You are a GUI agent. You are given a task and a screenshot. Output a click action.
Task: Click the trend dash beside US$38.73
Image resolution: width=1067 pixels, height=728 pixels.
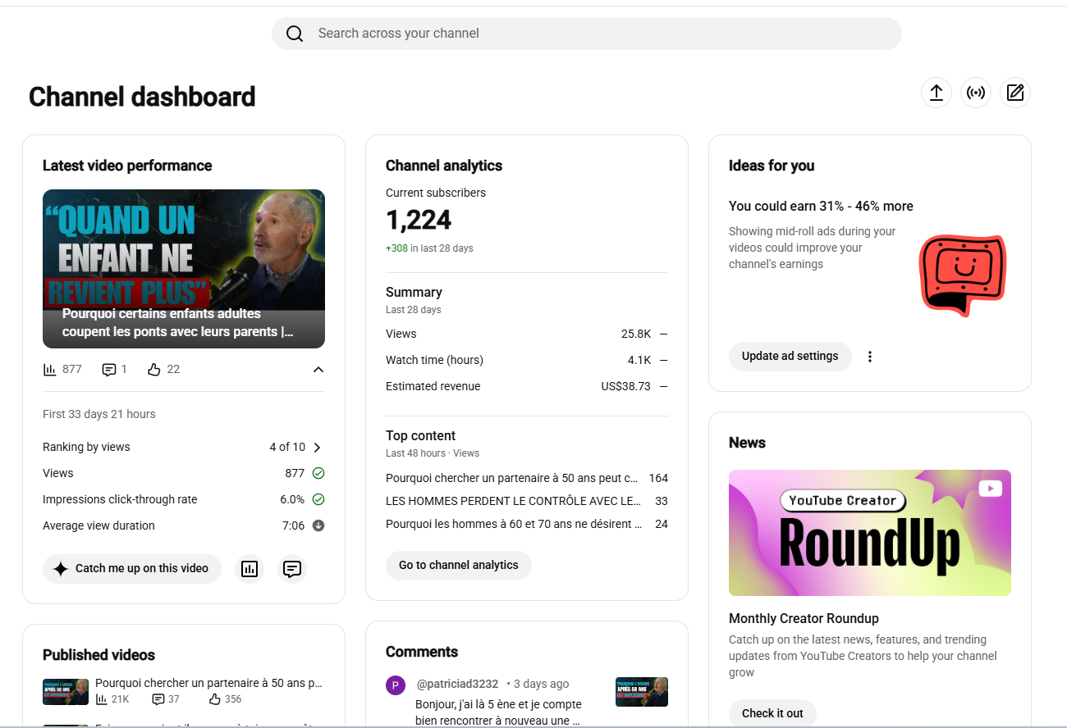tap(663, 386)
